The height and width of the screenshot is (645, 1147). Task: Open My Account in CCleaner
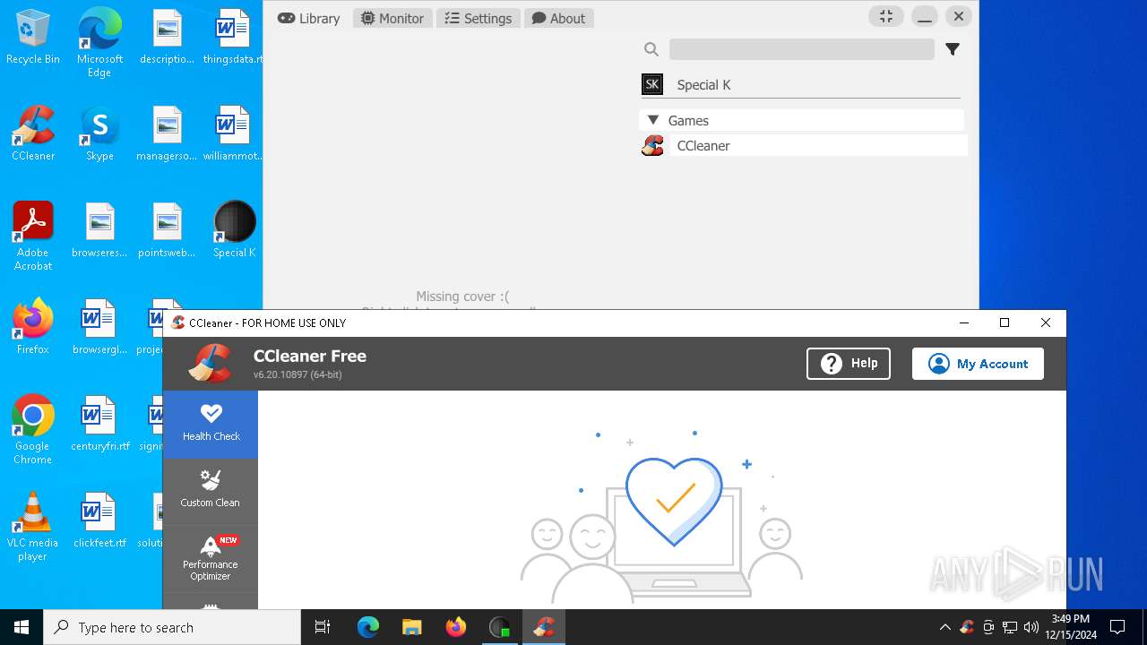point(978,364)
